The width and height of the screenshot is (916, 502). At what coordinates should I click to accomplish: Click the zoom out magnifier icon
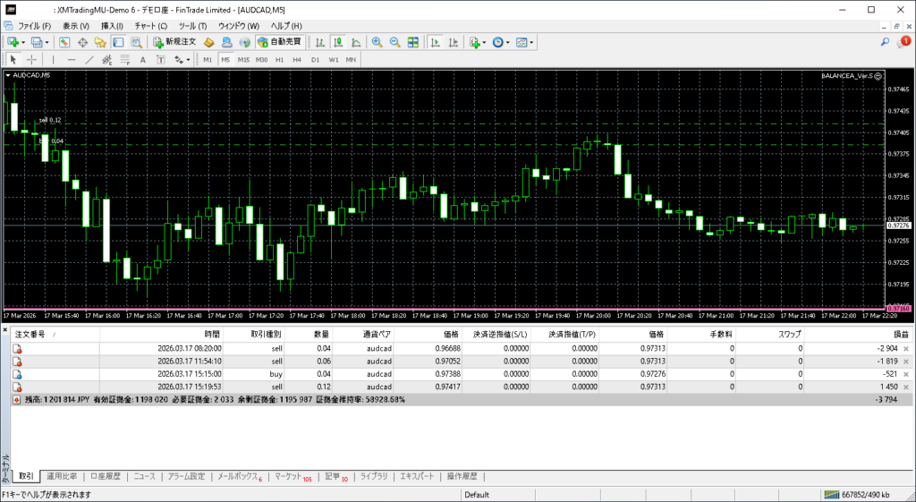coord(394,42)
